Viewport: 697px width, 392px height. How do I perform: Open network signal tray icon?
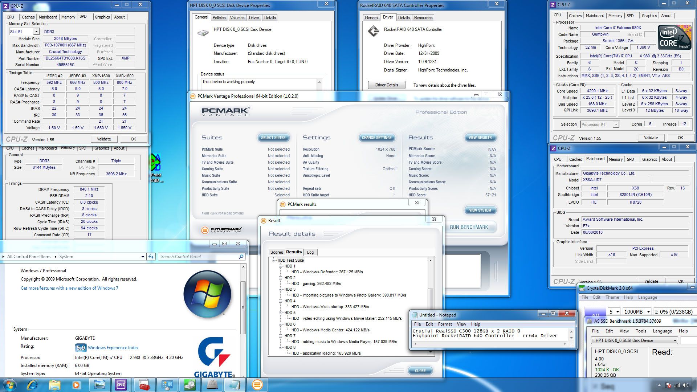677,385
